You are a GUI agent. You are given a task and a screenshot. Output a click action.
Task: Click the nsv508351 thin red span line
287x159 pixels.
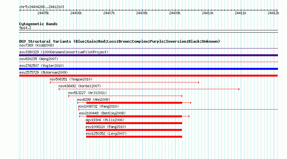tap(124, 82)
